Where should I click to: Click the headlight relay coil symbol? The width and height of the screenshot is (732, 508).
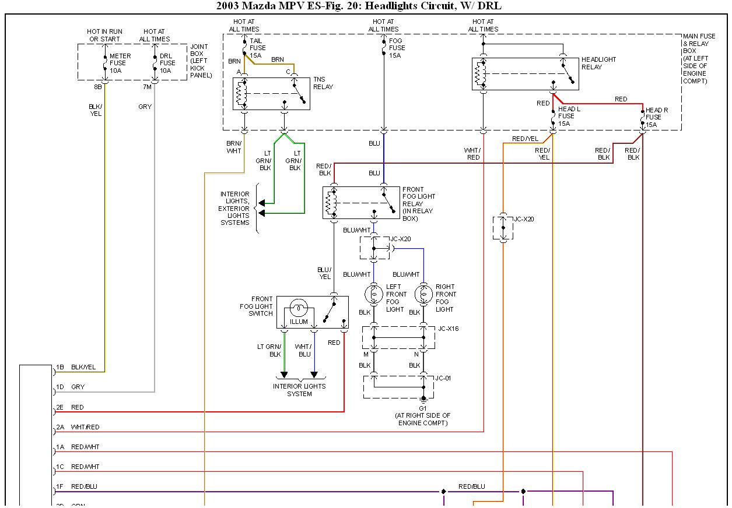coord(479,73)
